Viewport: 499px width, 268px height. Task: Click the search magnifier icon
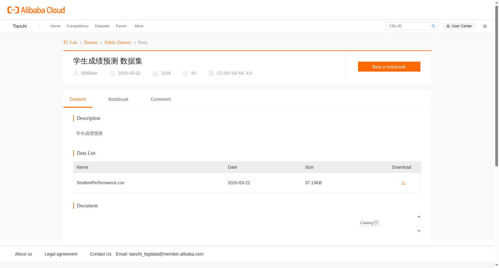click(x=433, y=26)
